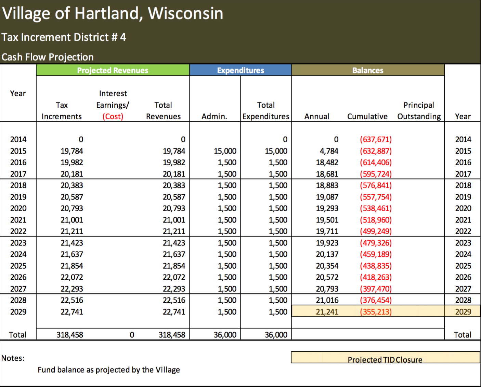Click the Fund balance note text

pos(109,370)
